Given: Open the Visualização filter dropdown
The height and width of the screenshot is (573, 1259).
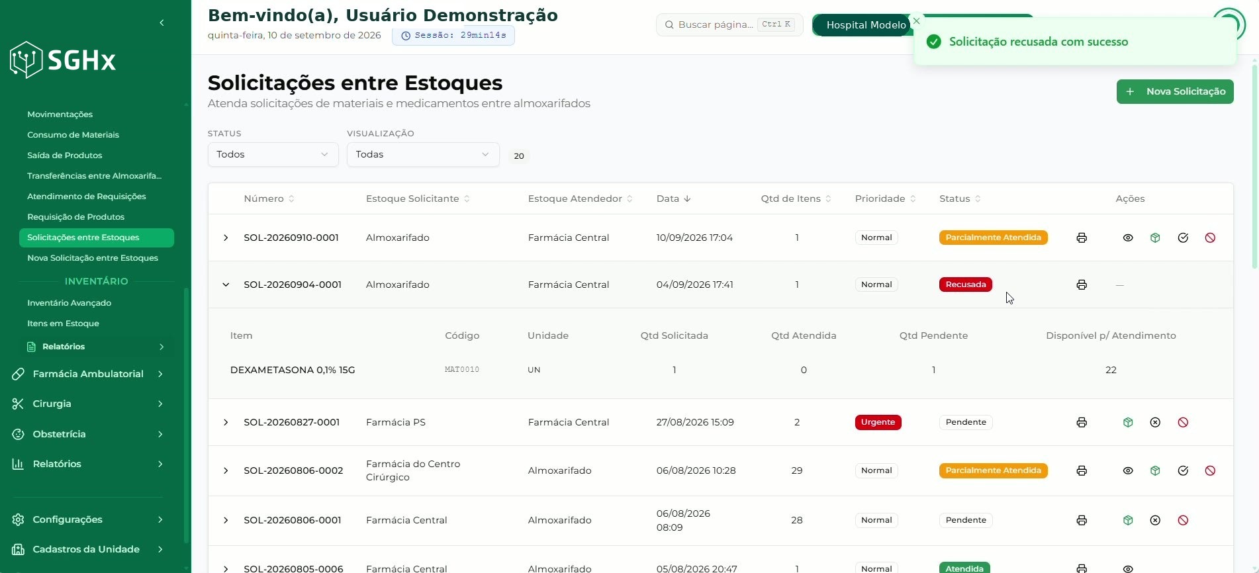Looking at the screenshot, I should point(423,154).
